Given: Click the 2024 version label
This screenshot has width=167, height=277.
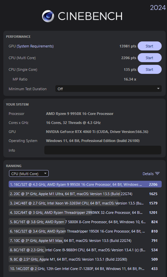Looking at the screenshot, I should pyautogui.click(x=158, y=8).
